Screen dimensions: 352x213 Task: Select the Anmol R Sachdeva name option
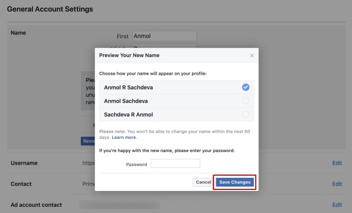(177, 87)
